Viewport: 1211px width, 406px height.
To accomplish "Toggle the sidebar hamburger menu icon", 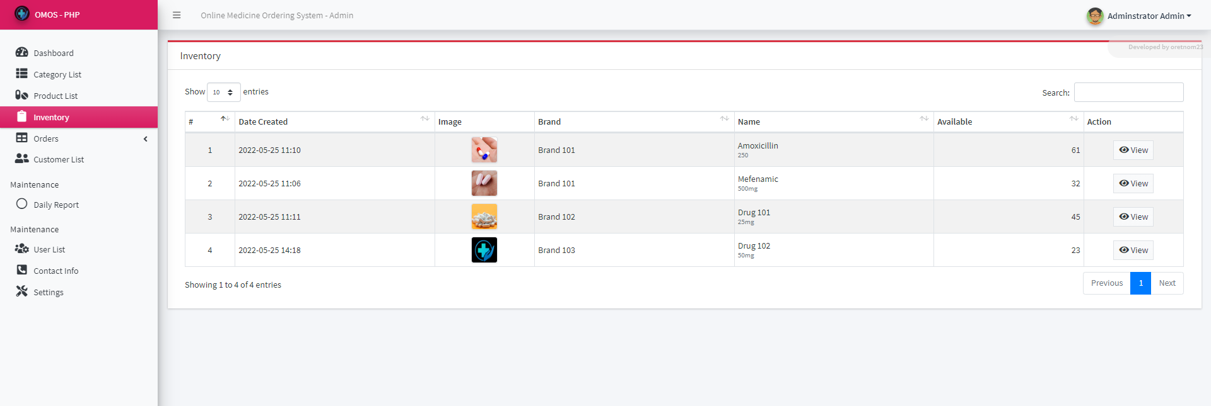I will (x=177, y=15).
